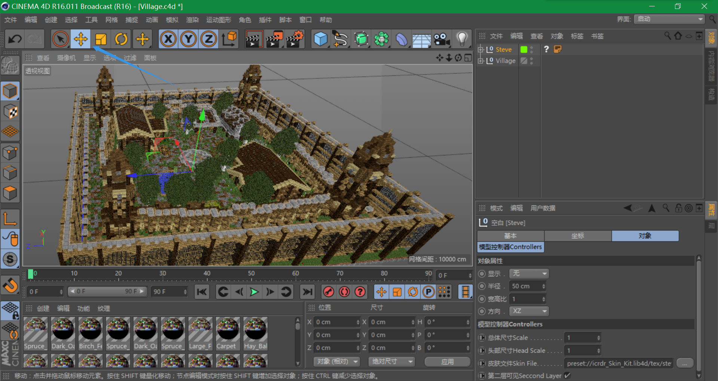Select the Hay_Bal material thumbnail
The image size is (718, 381).
tap(255, 334)
